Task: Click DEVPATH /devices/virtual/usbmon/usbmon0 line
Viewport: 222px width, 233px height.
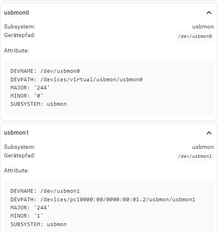Action: click(x=76, y=80)
